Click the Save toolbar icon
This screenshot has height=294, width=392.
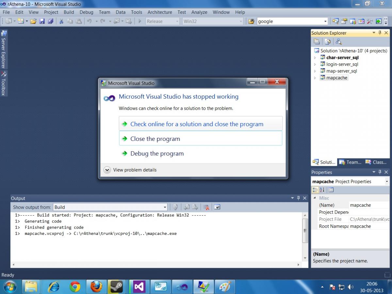pos(42,21)
